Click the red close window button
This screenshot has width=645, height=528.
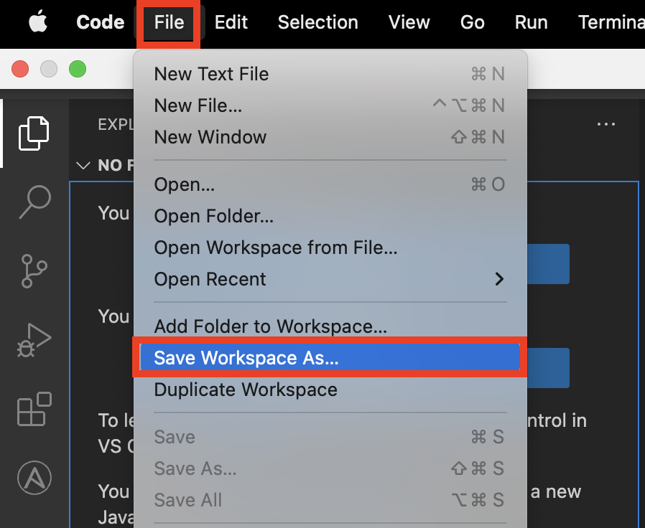coord(20,69)
